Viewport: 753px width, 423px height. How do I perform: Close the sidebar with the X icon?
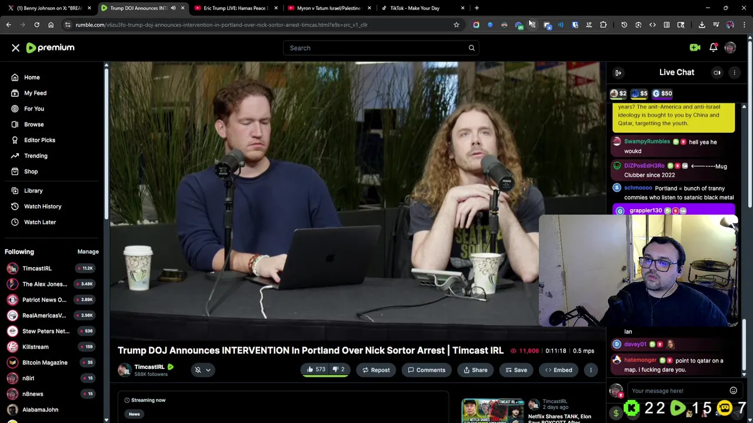pos(16,48)
